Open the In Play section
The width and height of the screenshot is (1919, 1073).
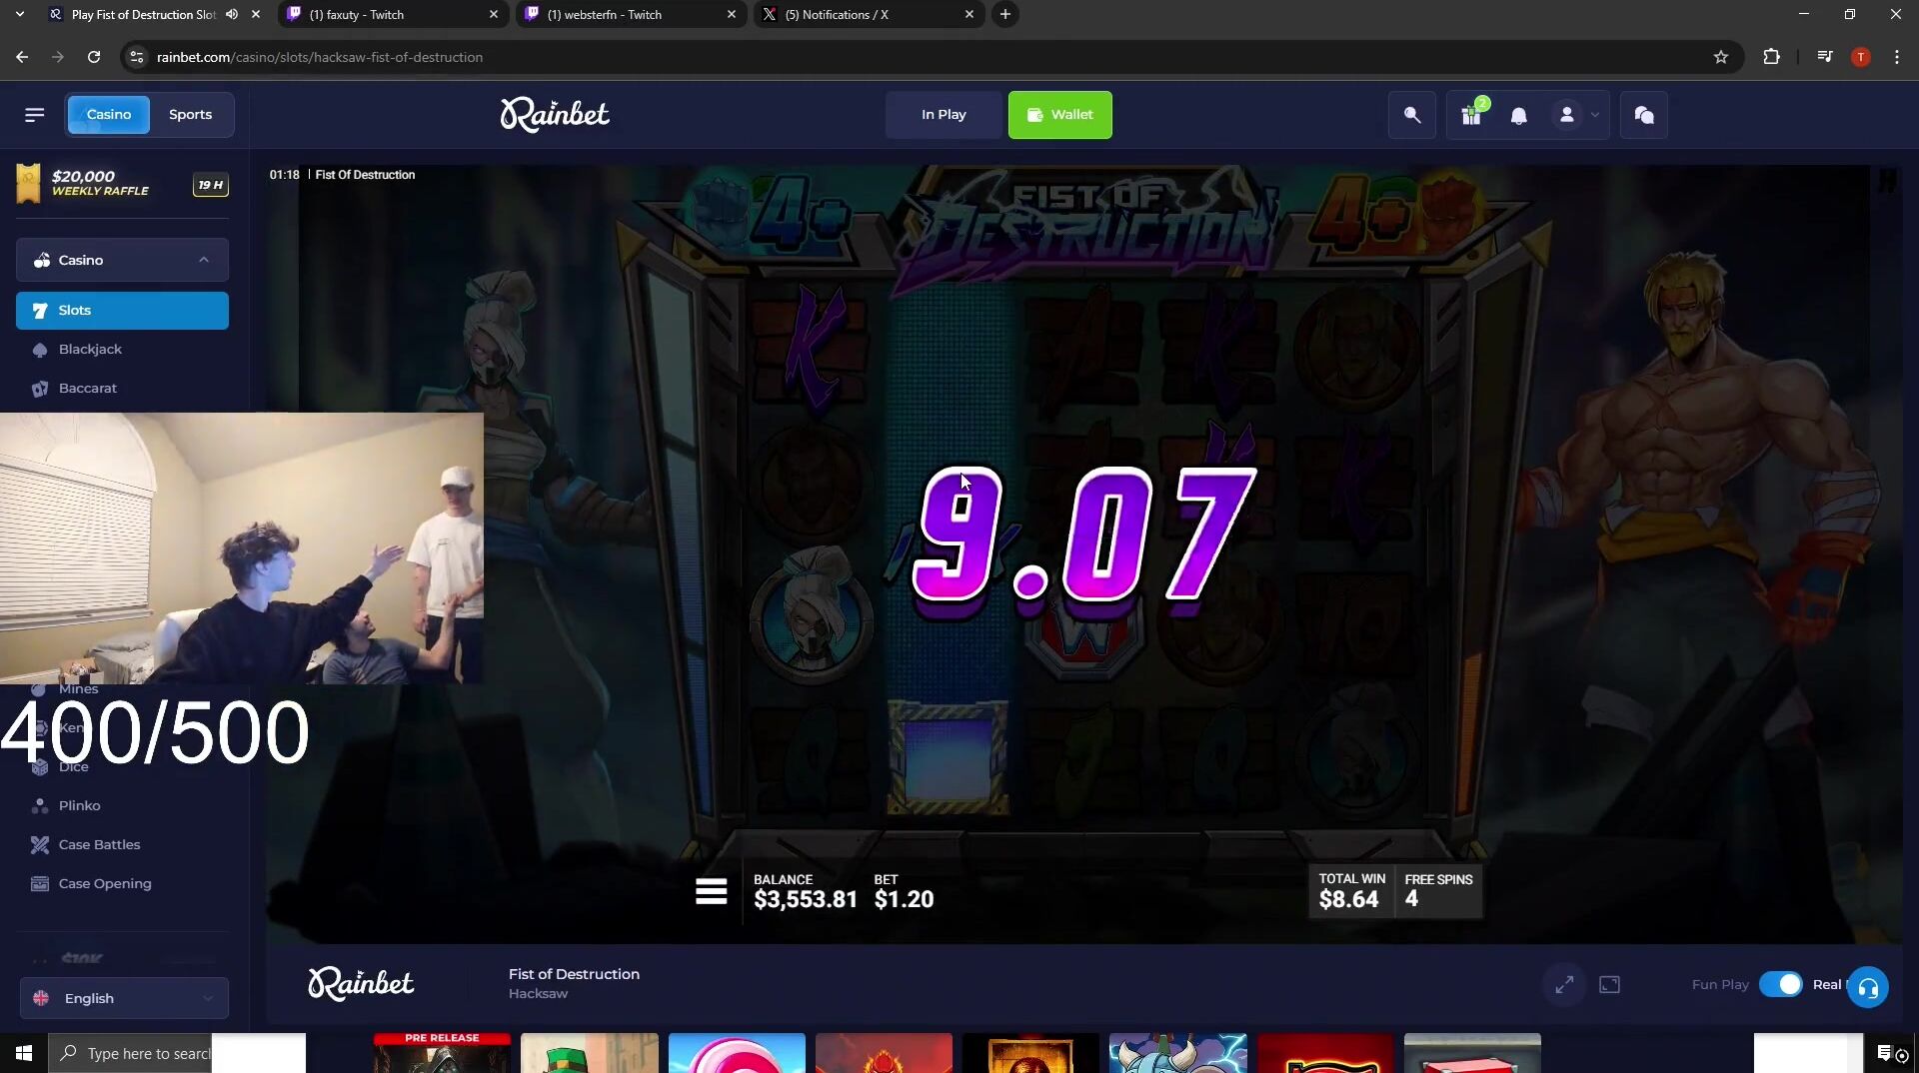pyautogui.click(x=944, y=115)
